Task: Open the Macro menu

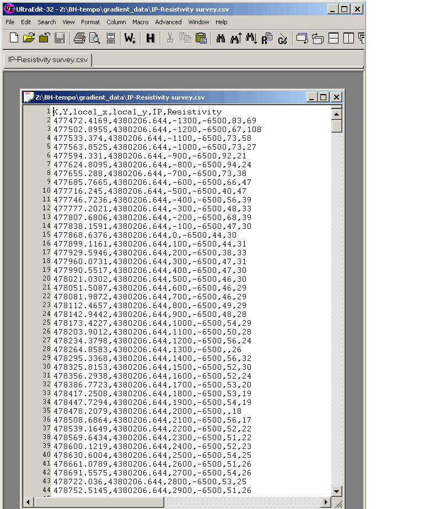Action: point(140,22)
